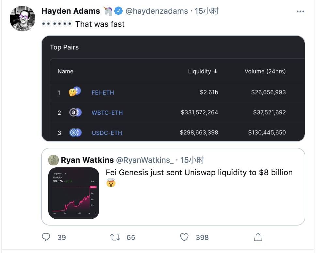Toggle the Liquidity descending sort arrow
321x253 pixels.
point(216,71)
